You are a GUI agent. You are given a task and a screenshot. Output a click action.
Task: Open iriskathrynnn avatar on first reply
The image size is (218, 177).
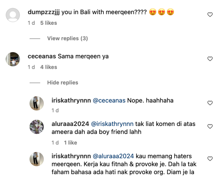tap(37, 103)
